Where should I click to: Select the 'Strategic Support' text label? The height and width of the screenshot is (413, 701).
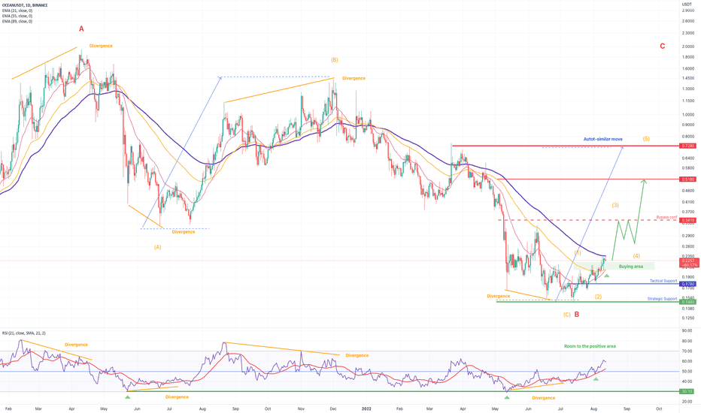click(x=662, y=299)
